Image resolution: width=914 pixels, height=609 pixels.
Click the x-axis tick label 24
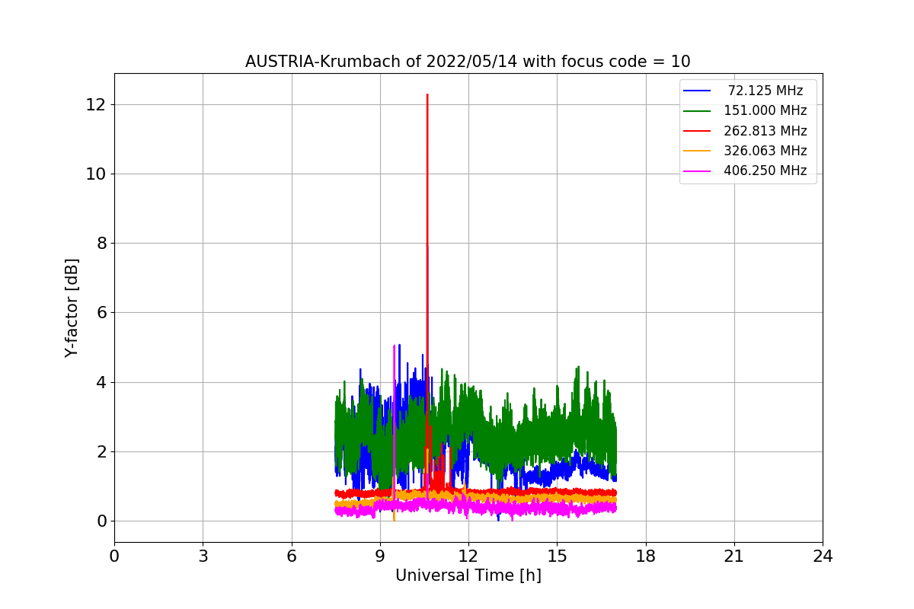[x=823, y=556]
